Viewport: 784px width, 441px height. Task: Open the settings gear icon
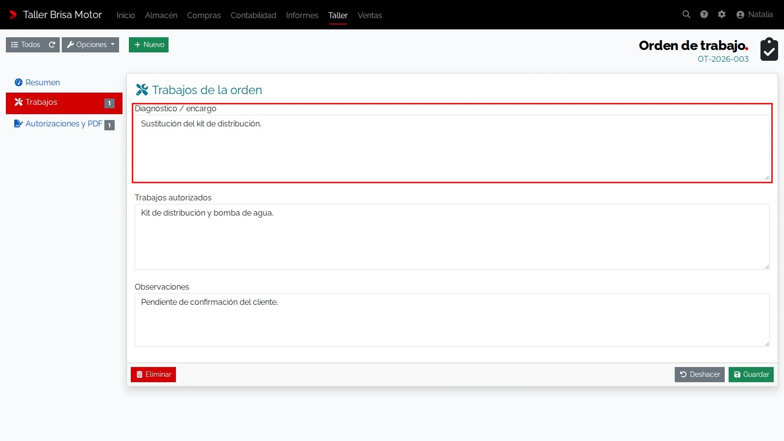(722, 15)
